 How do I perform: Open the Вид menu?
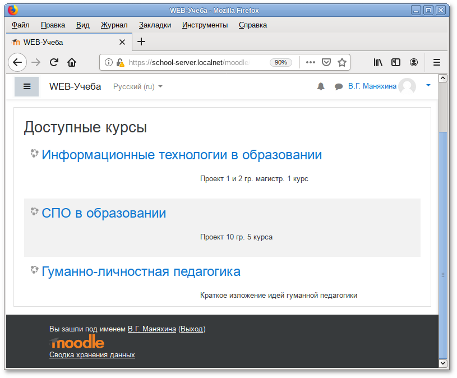pos(83,25)
